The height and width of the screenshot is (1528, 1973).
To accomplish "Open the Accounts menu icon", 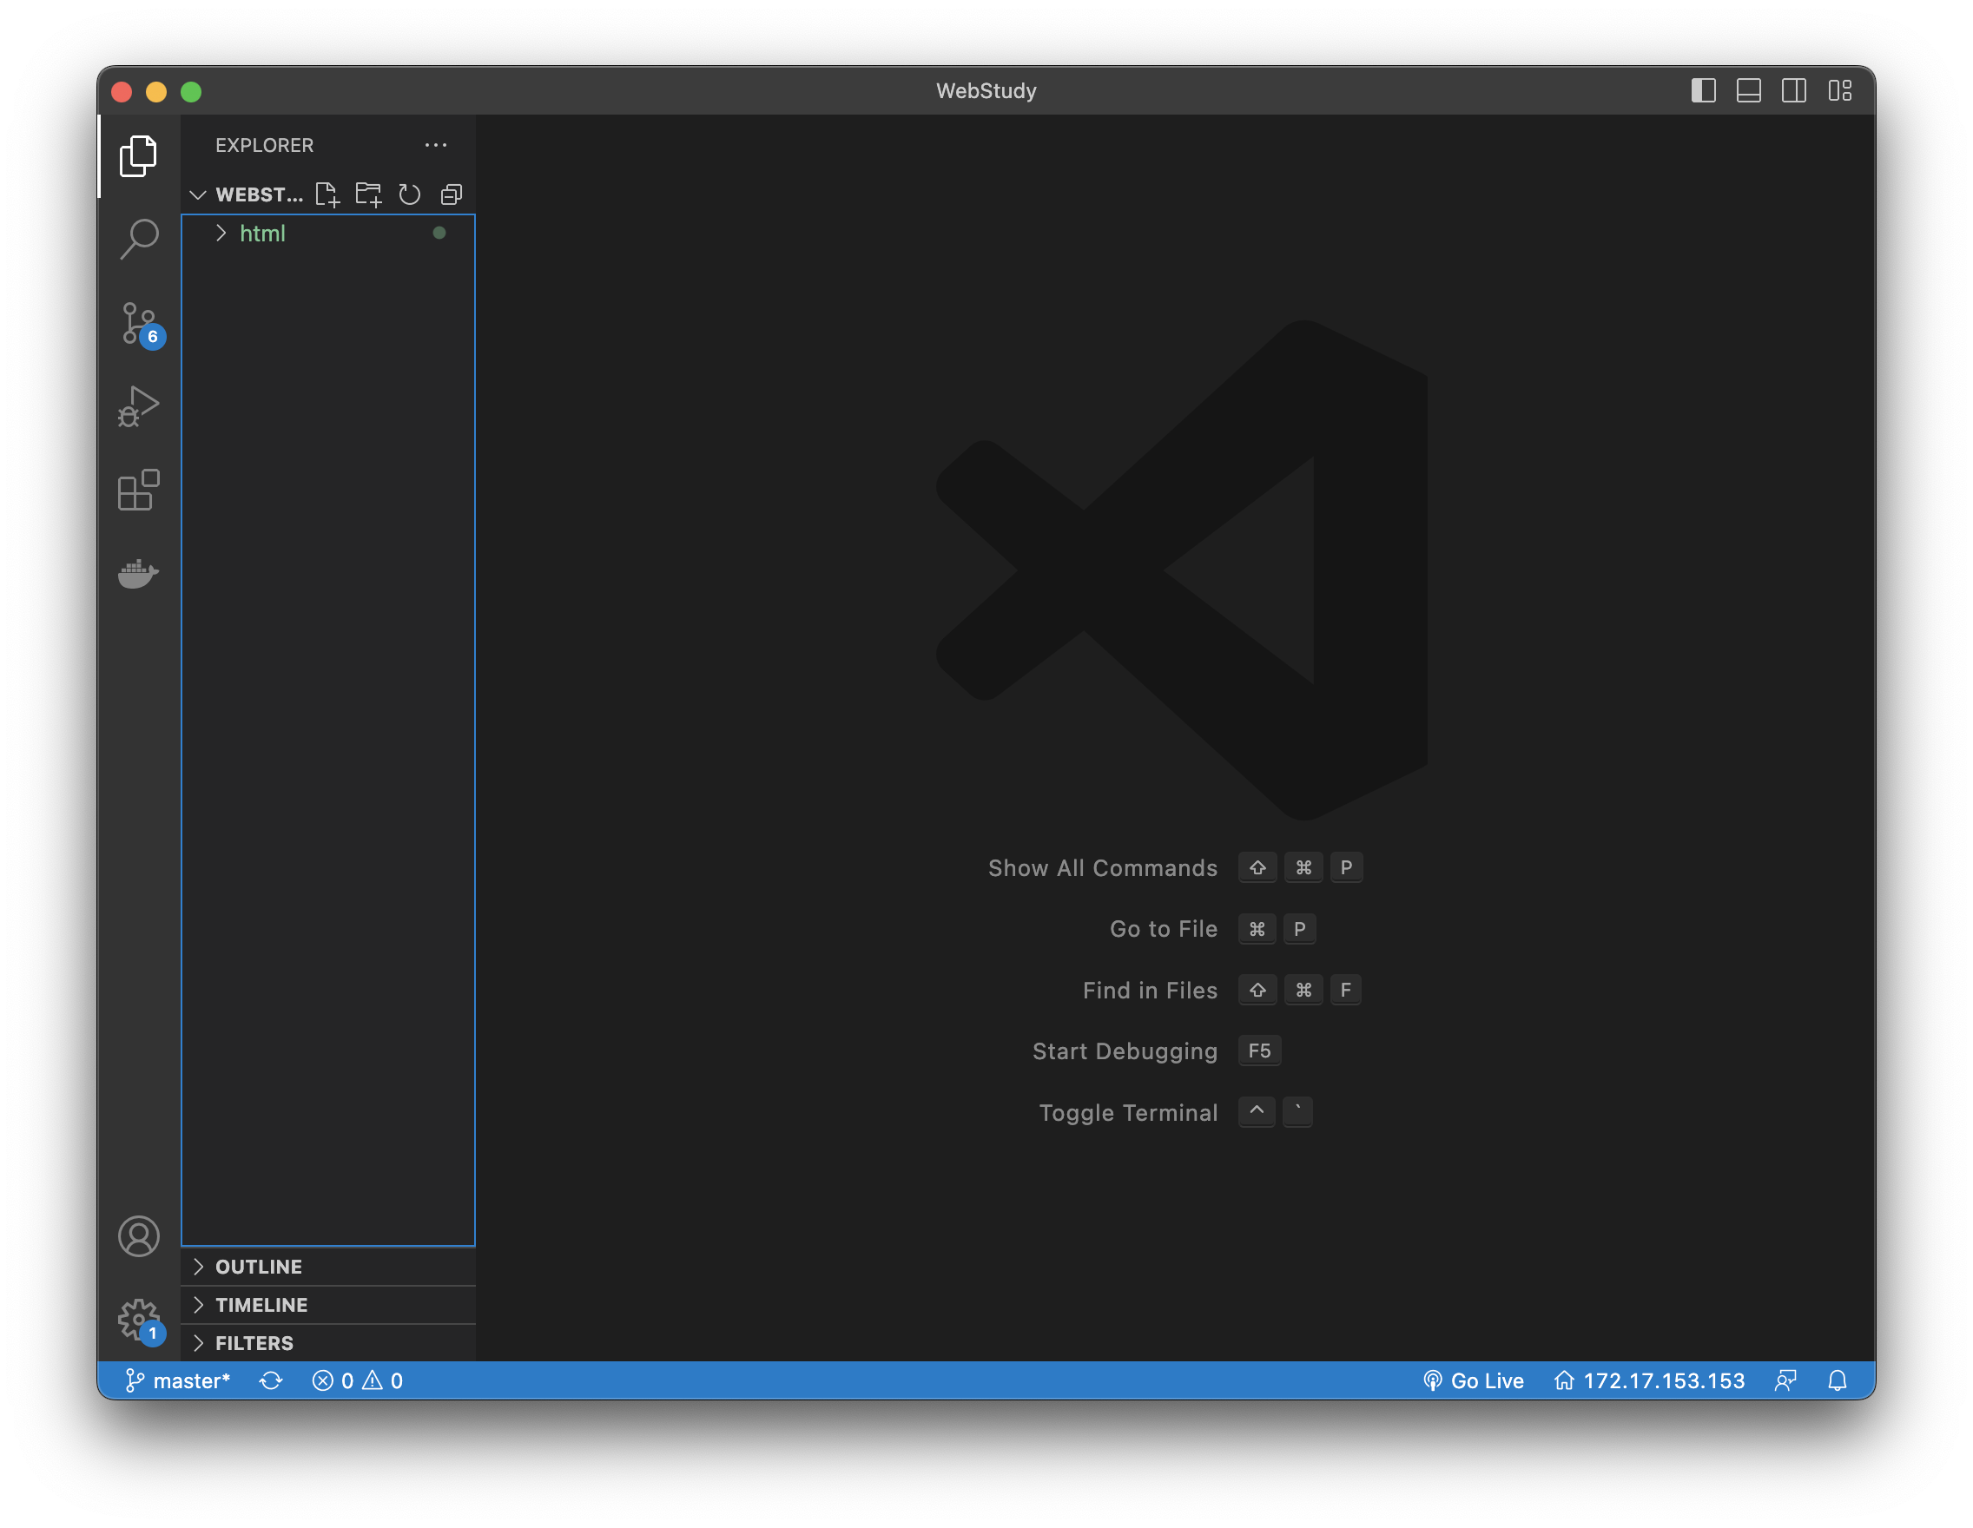I will (x=138, y=1236).
